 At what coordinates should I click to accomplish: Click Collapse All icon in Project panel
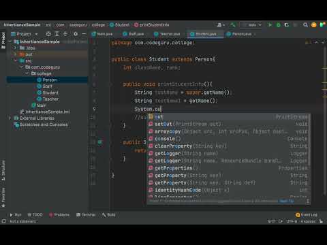tap(65, 34)
